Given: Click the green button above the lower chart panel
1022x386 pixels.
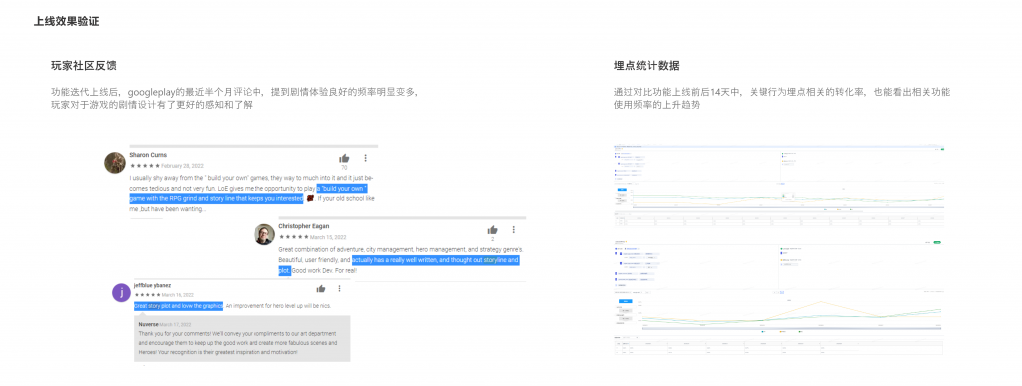Looking at the screenshot, I should (x=936, y=242).
